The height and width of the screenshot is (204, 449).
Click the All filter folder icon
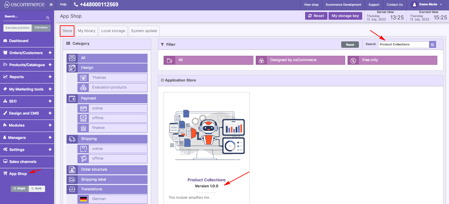(170, 60)
